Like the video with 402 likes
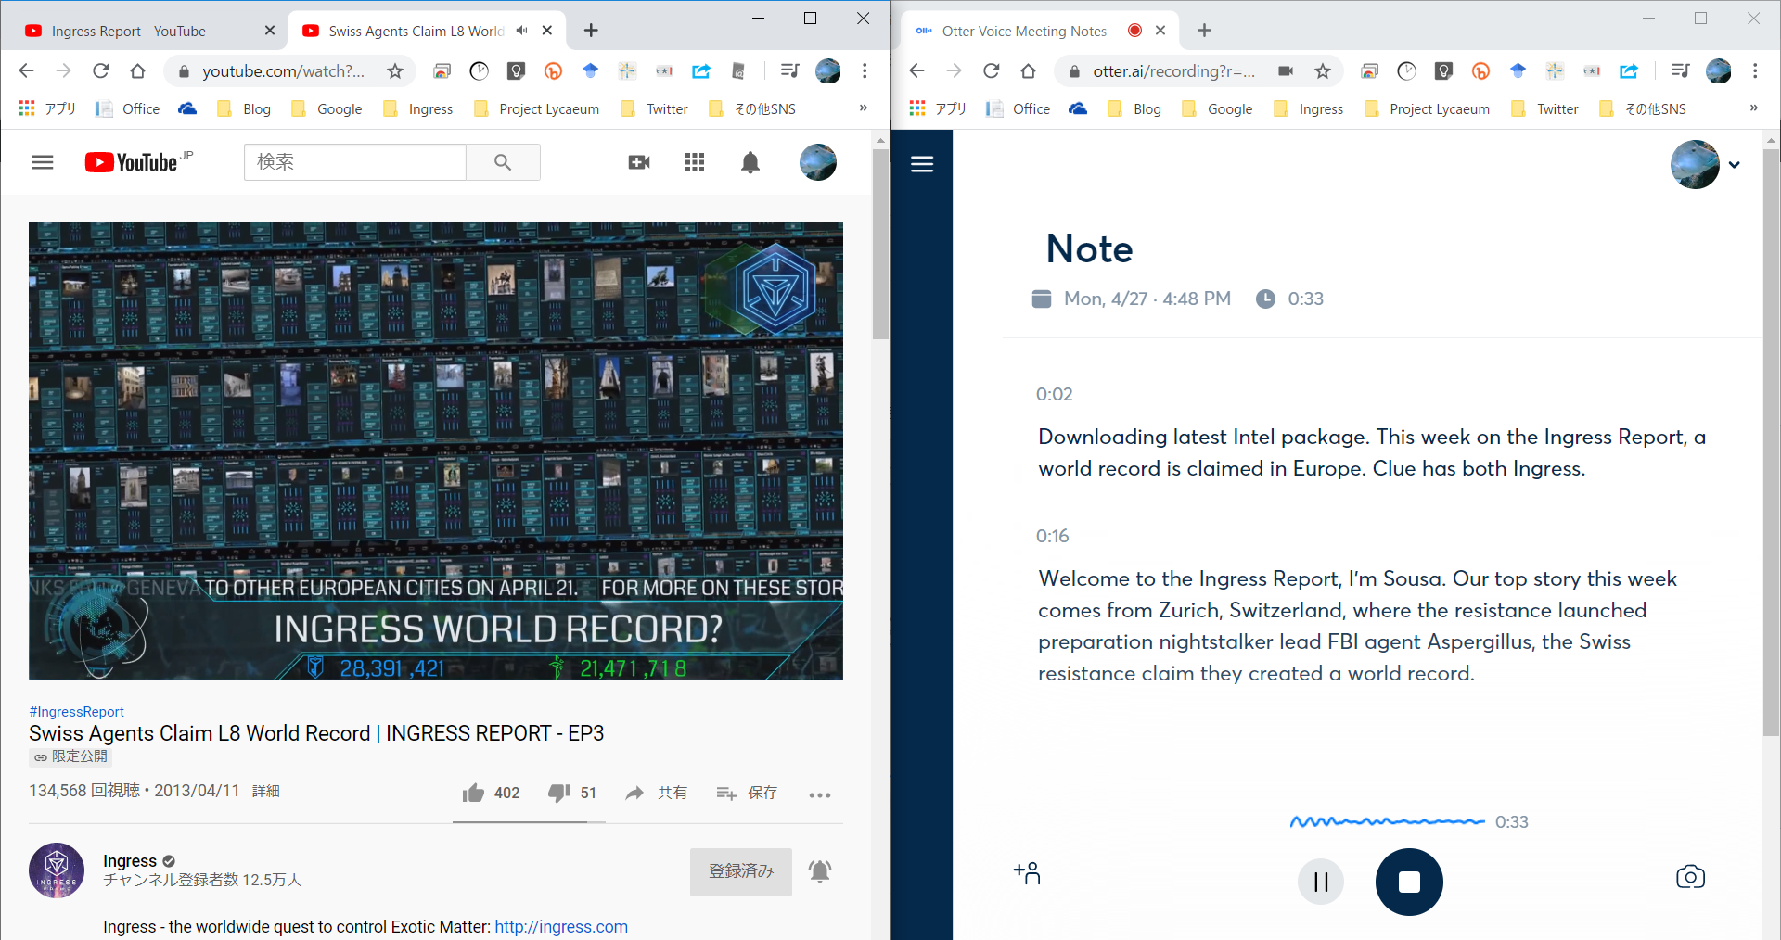The image size is (1781, 940). point(491,793)
